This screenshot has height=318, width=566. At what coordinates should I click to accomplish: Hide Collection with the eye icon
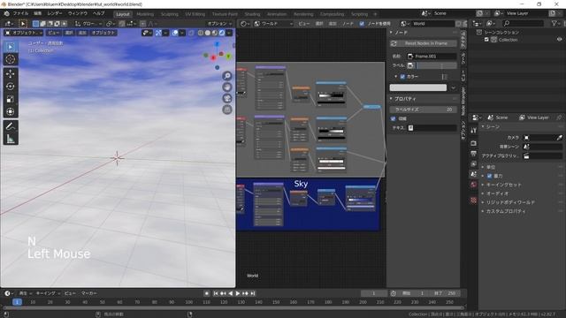559,40
